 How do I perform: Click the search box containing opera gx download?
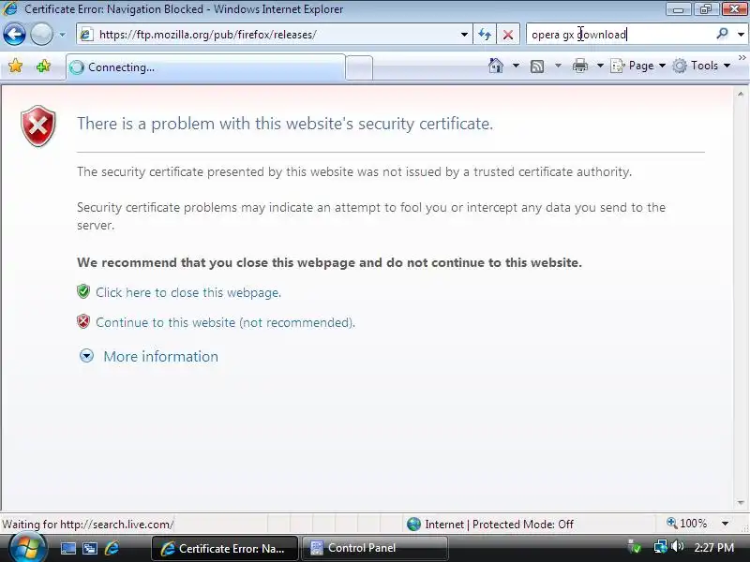pyautogui.click(x=620, y=35)
